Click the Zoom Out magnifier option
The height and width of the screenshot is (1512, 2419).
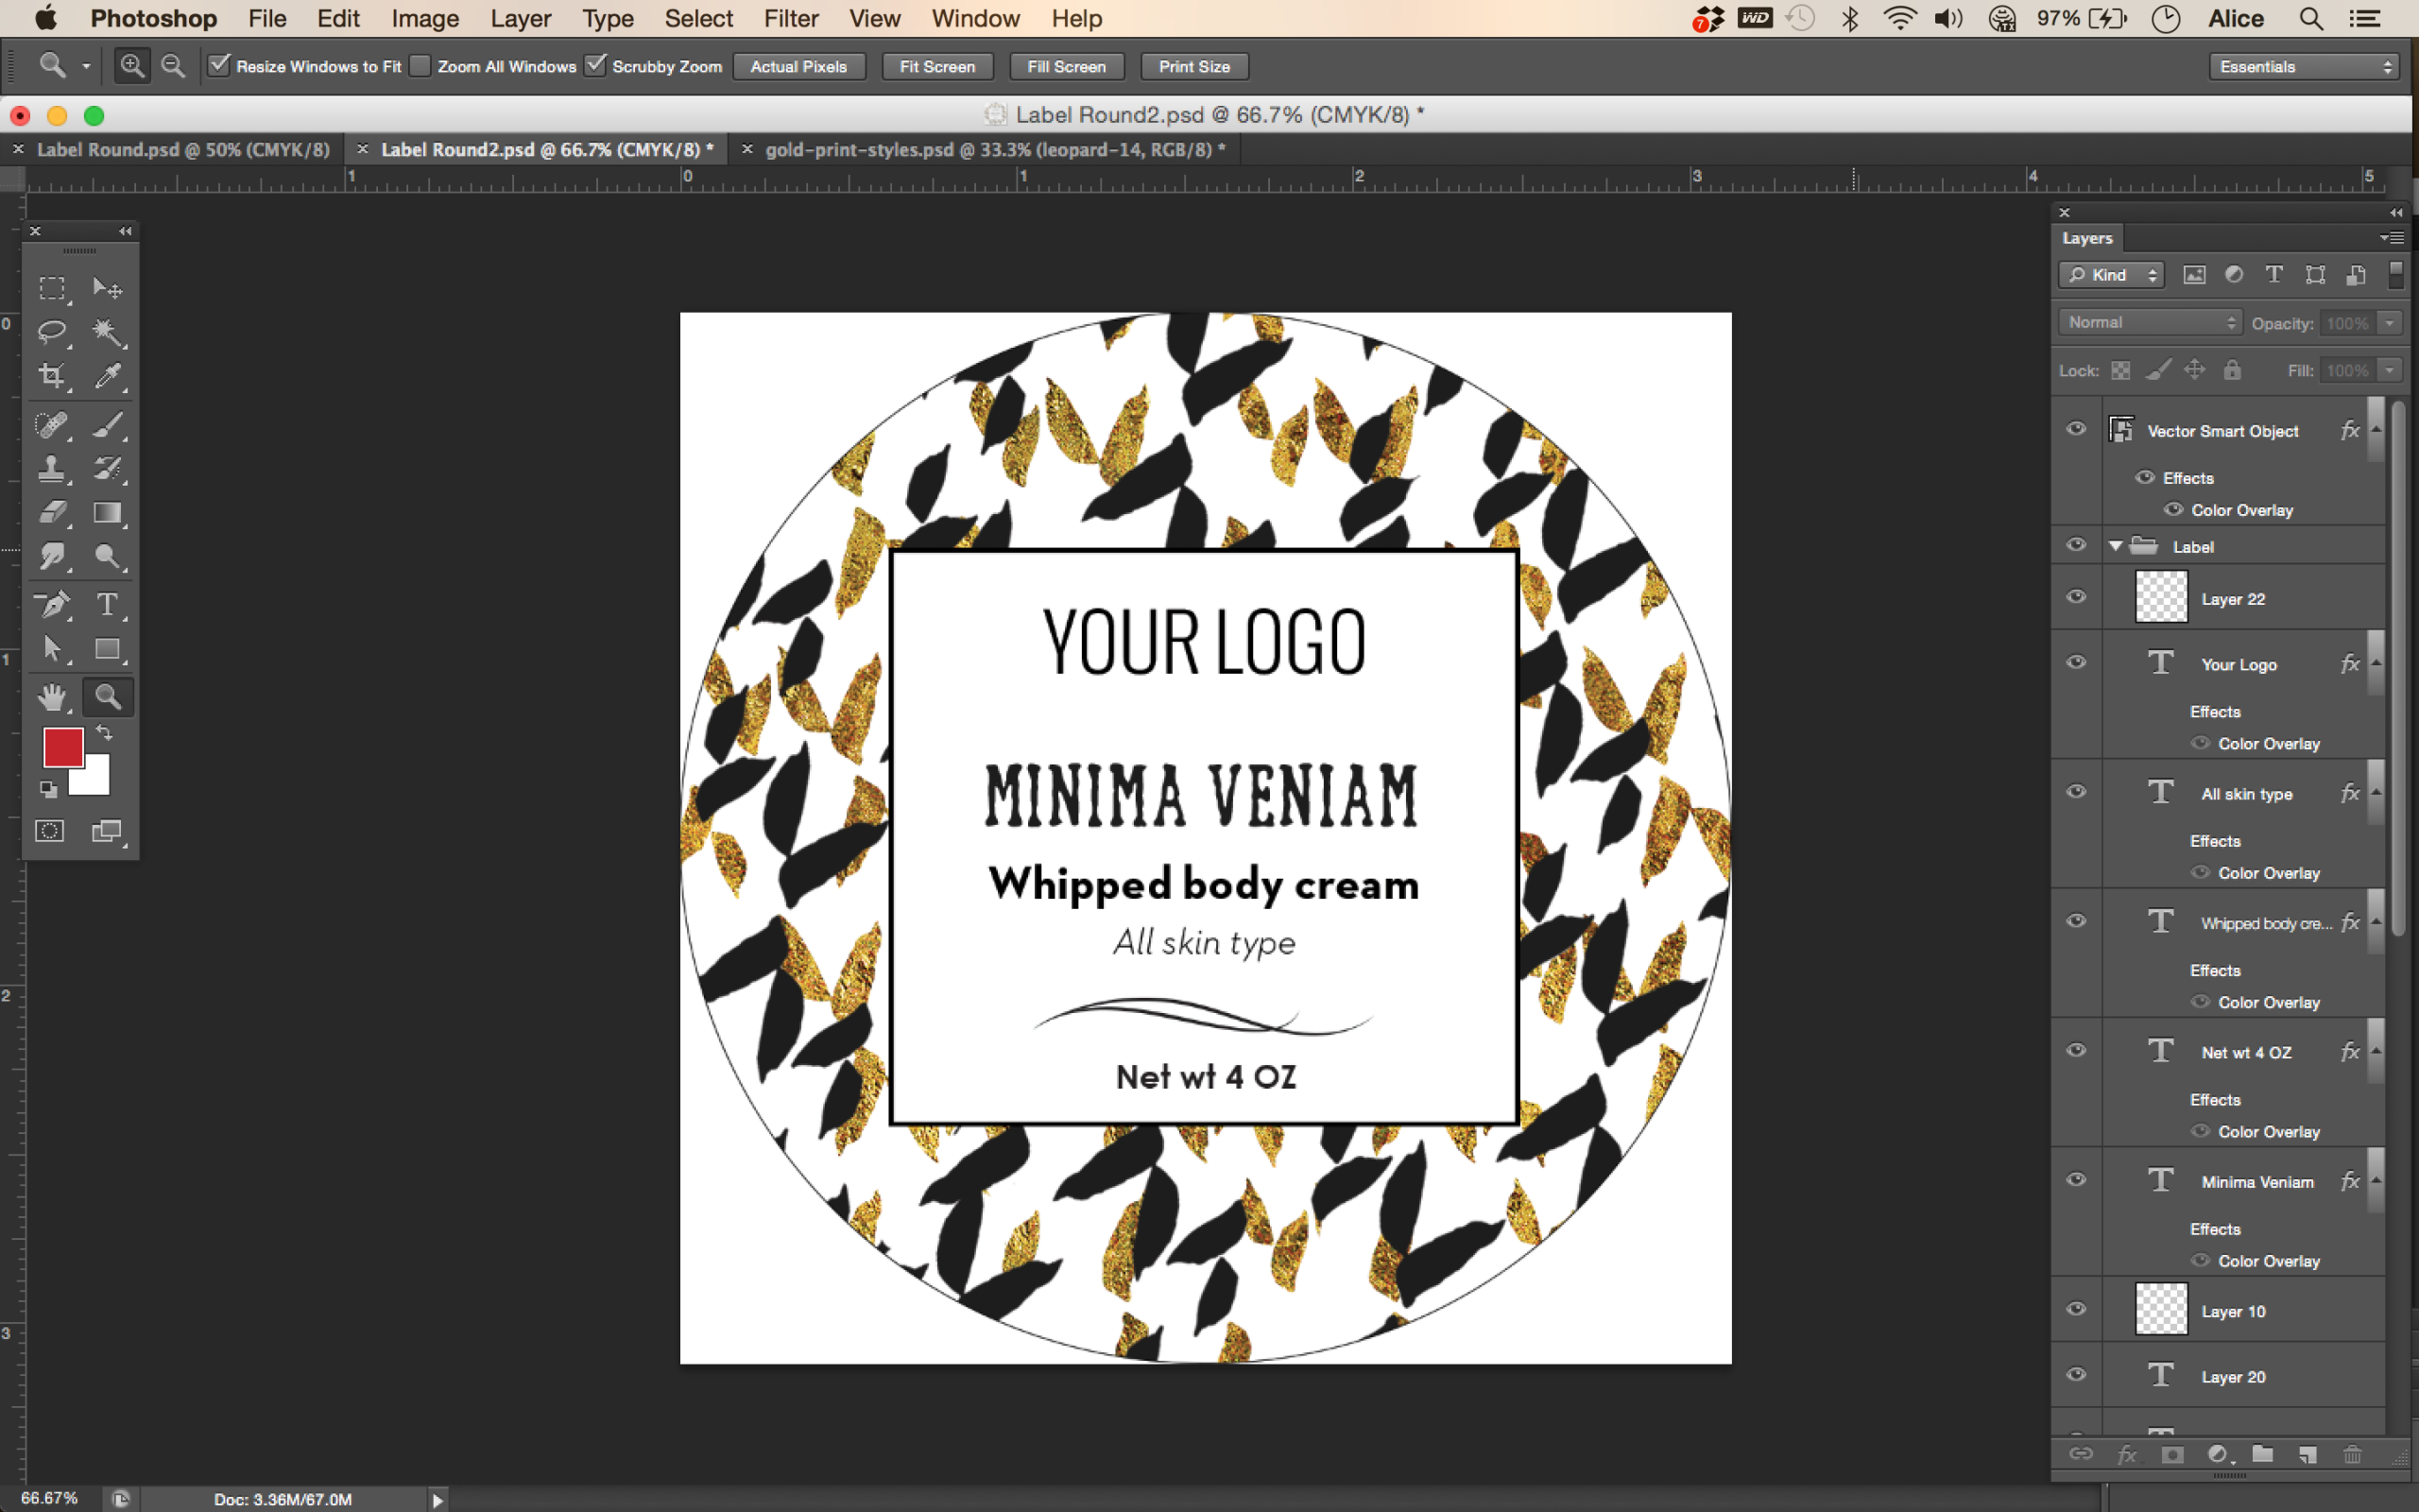point(173,66)
